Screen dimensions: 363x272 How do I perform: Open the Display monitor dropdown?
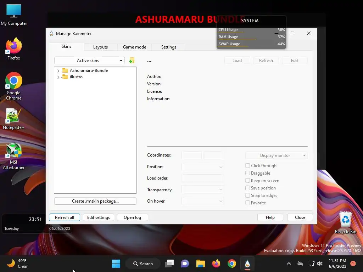pyautogui.click(x=277, y=155)
